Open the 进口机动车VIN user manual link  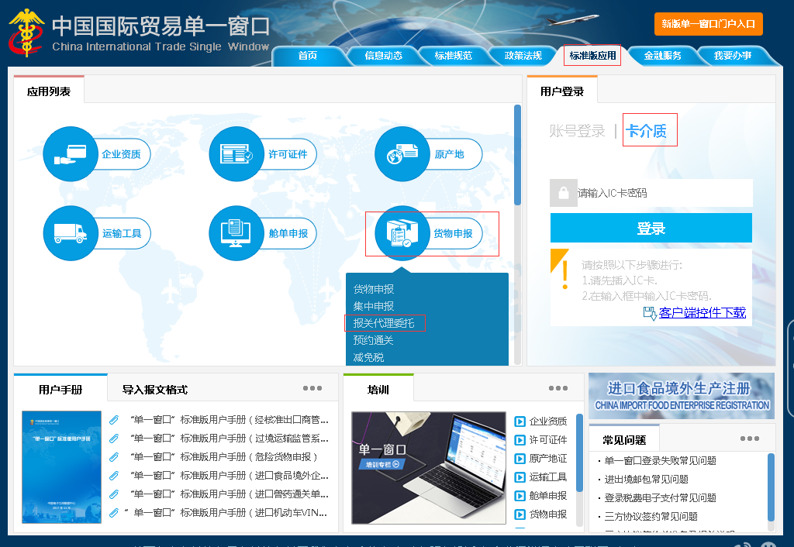pyautogui.click(x=226, y=513)
